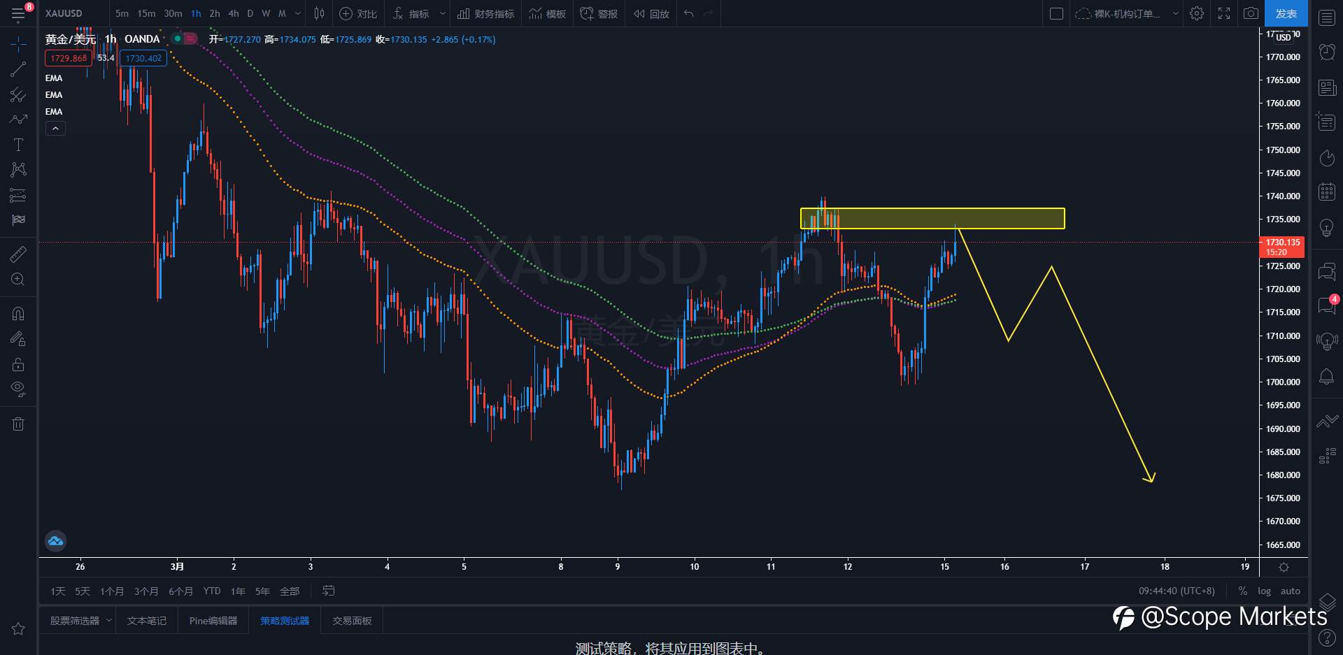Publish idea with 发表 button

pos(1286,13)
